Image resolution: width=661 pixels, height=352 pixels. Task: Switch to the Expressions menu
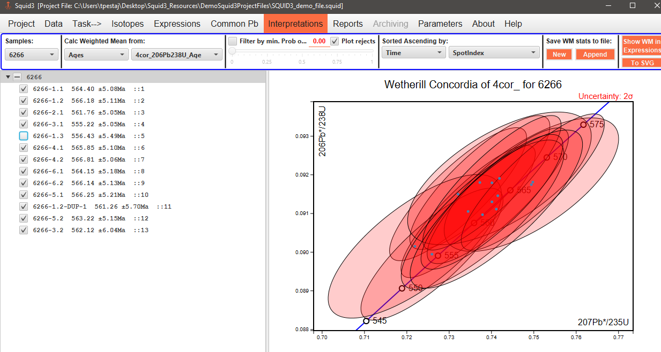[x=177, y=24]
